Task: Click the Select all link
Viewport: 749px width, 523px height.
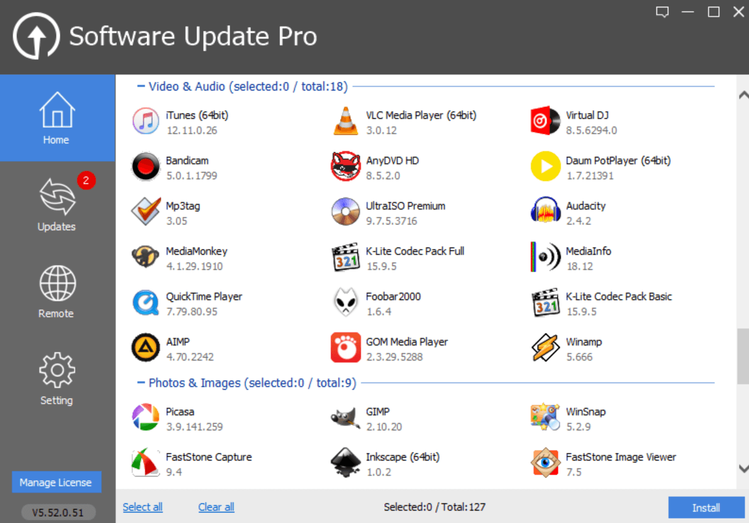Action: pos(142,507)
